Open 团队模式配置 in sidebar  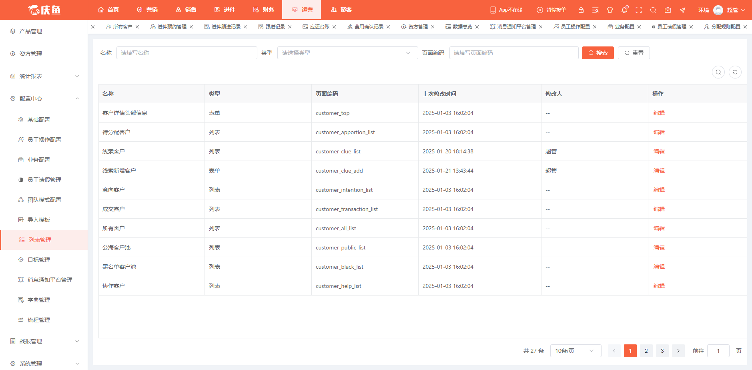pos(44,200)
